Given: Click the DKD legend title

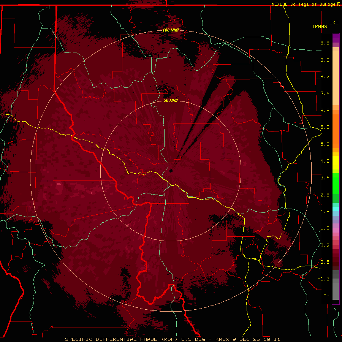Looking at the screenshot, I should click(334, 23).
